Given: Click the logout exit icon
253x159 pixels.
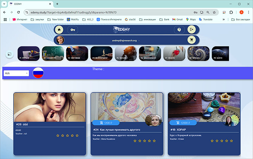Looking at the screenshot, I should [x=191, y=30].
